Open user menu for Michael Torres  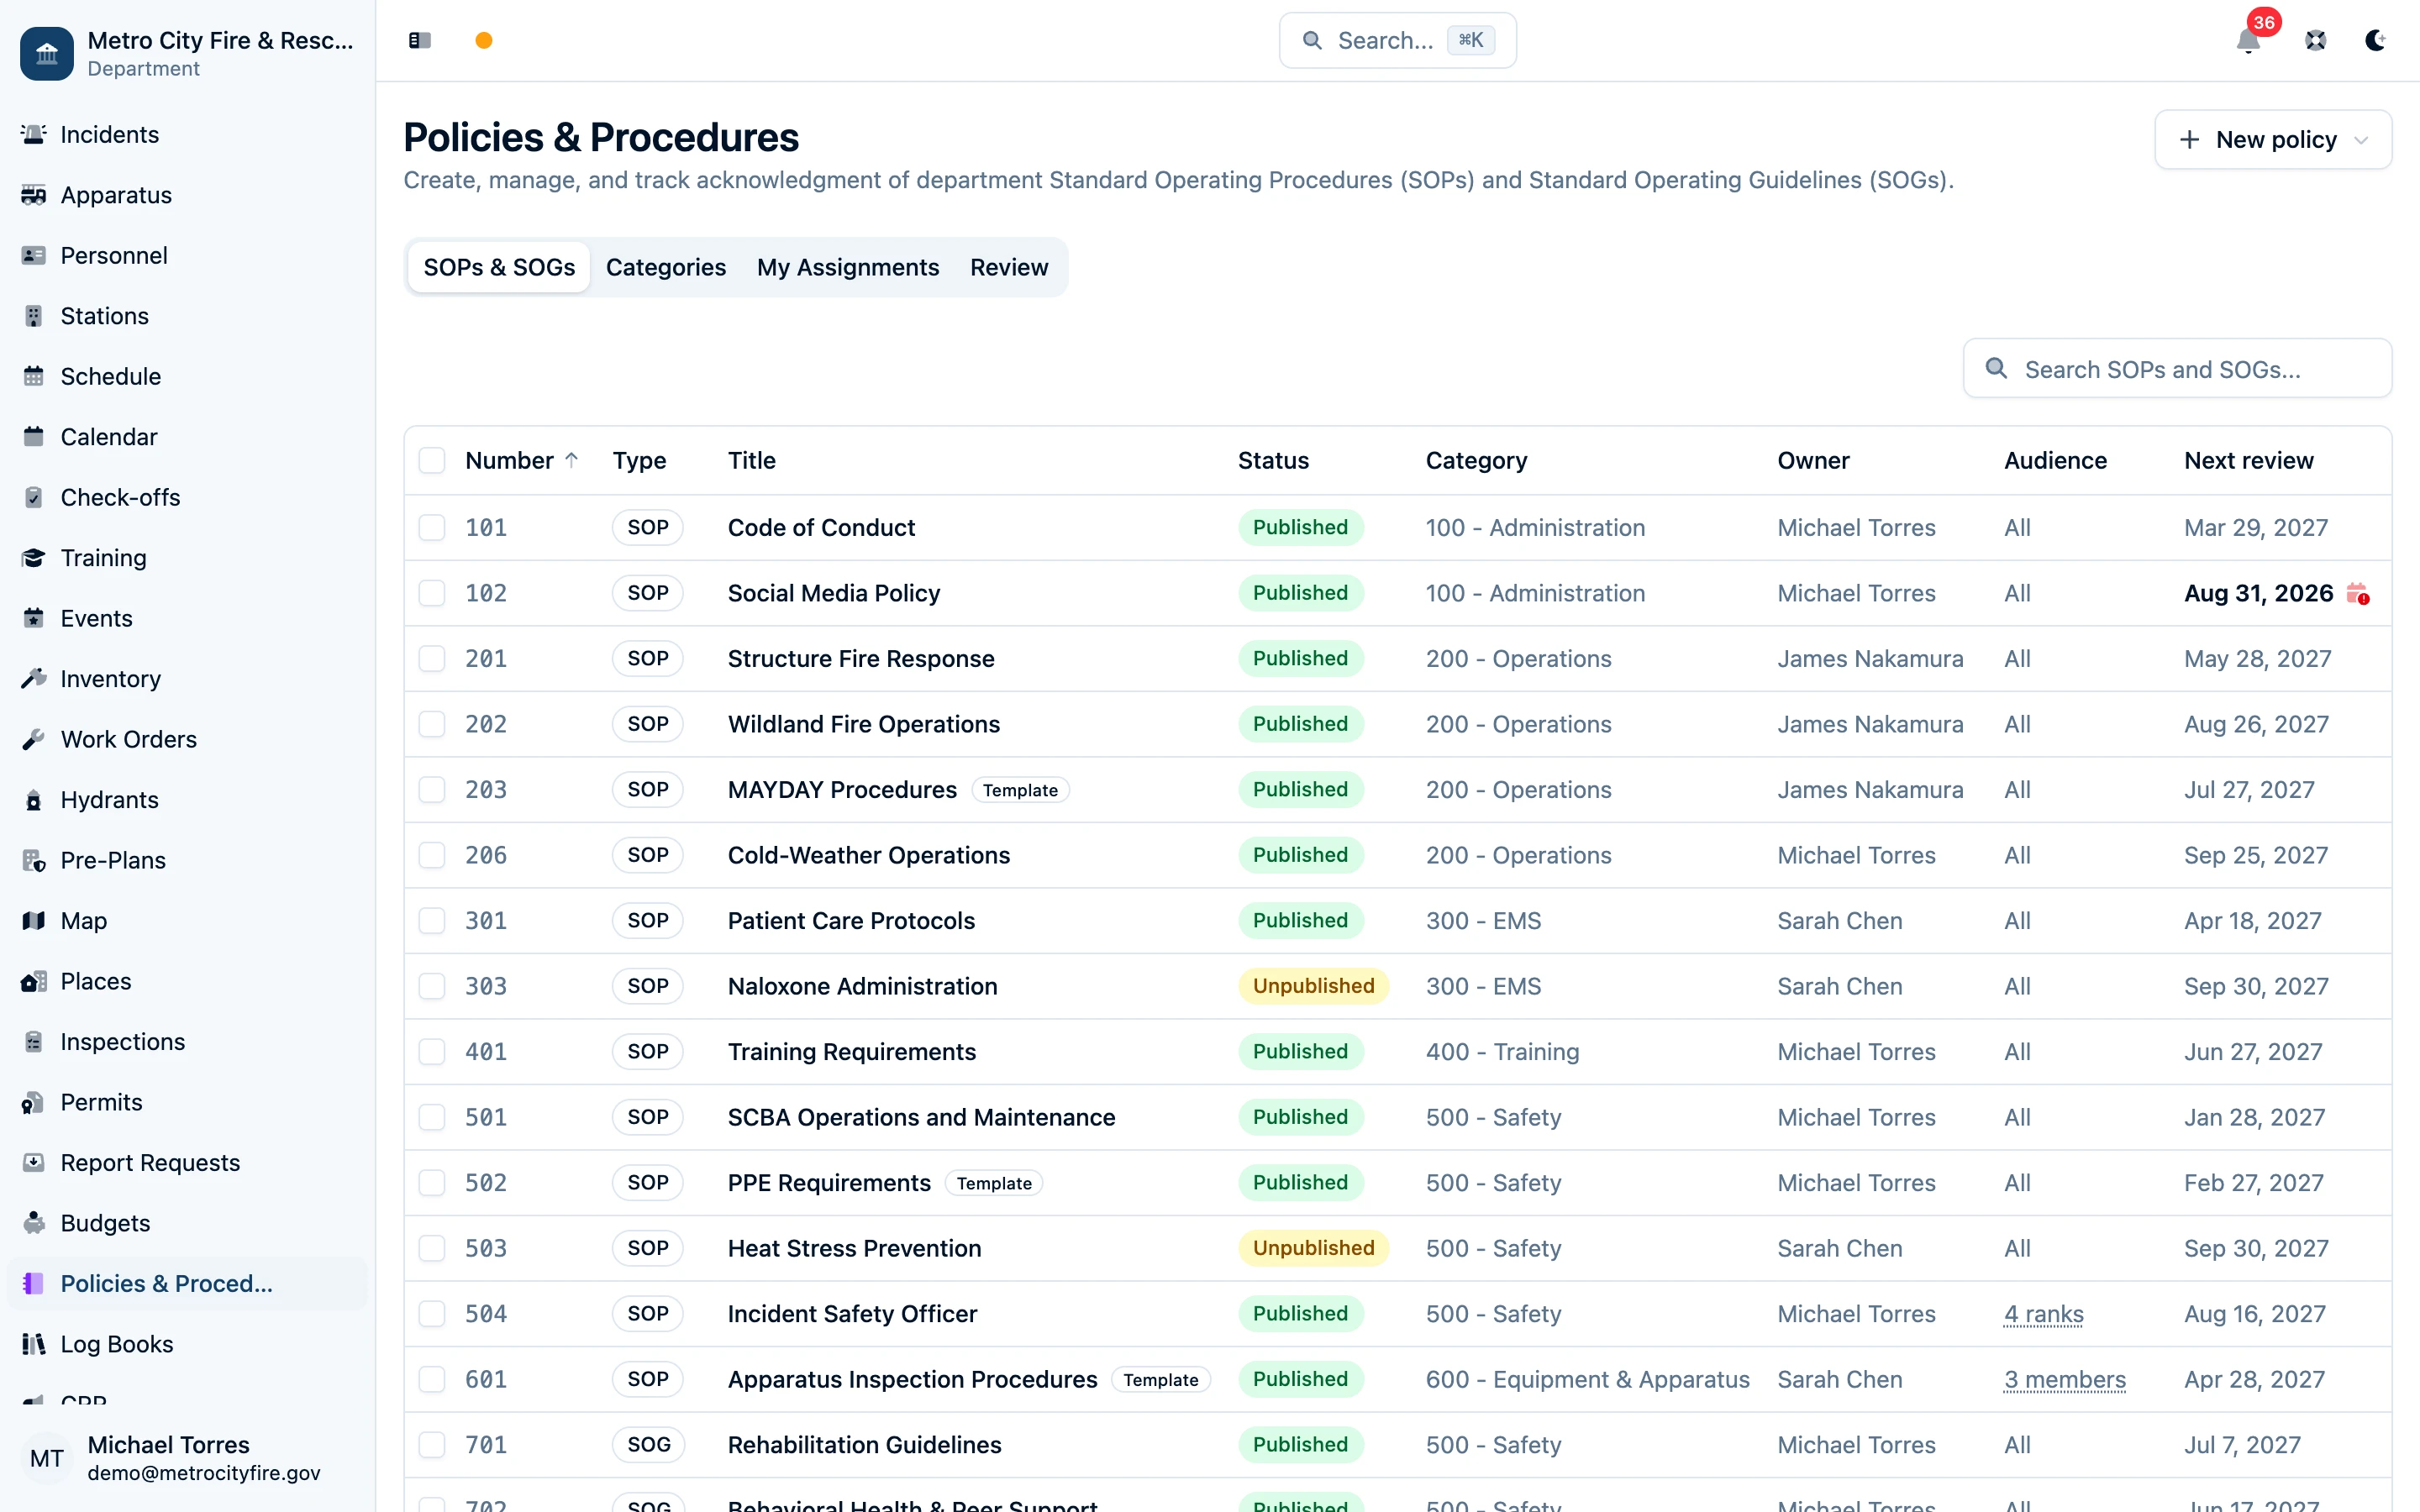pos(187,1458)
